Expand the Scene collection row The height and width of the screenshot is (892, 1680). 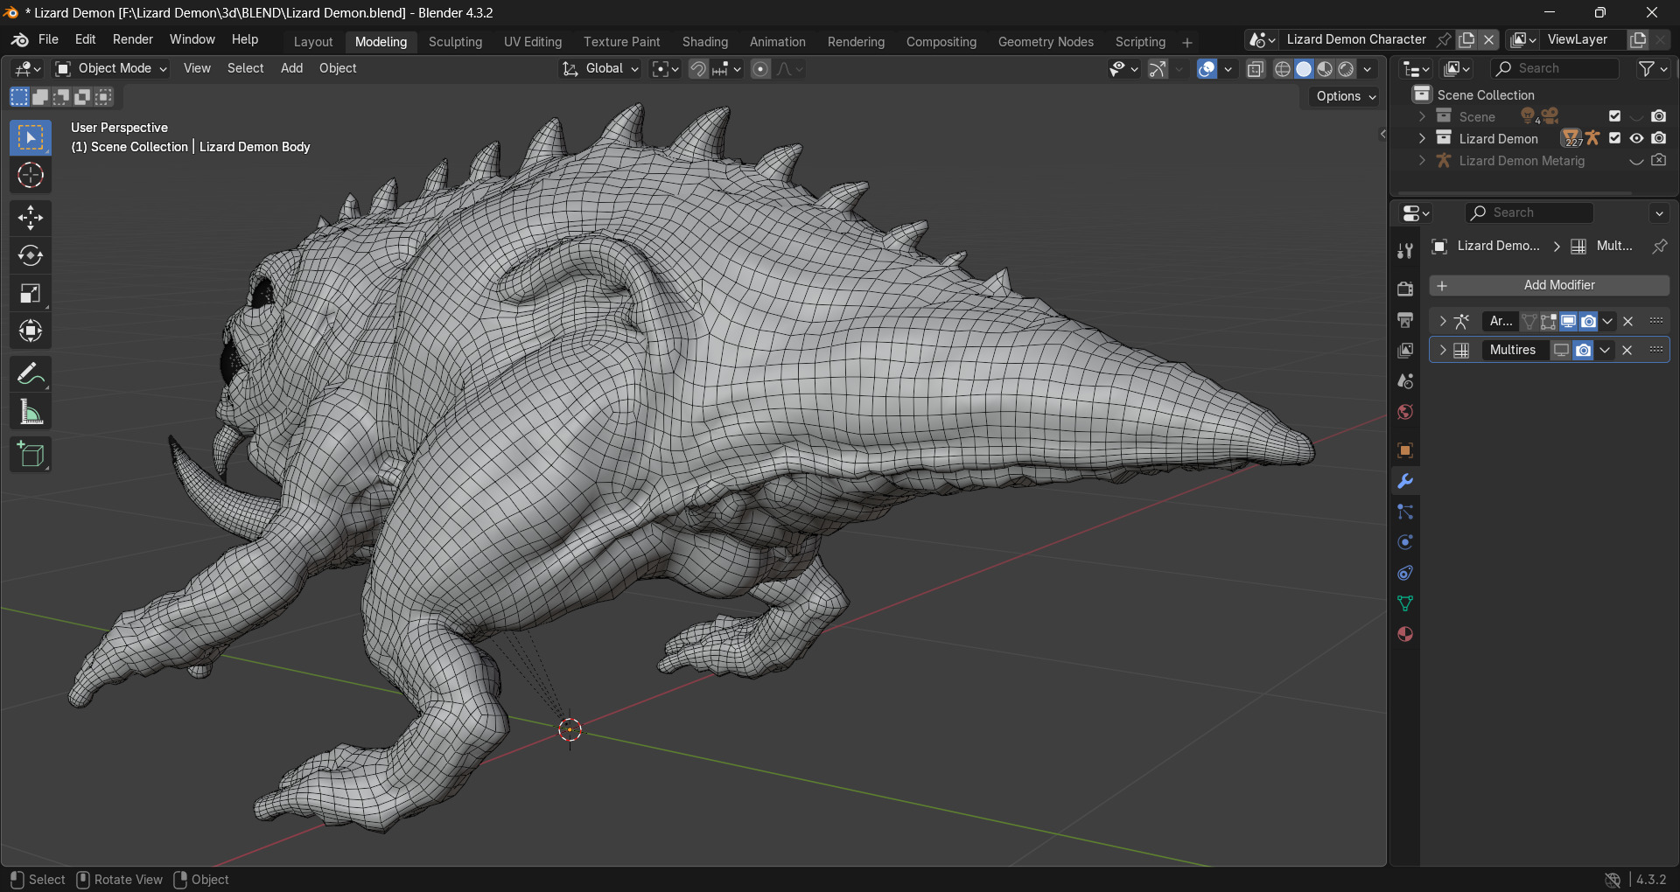pos(1422,116)
